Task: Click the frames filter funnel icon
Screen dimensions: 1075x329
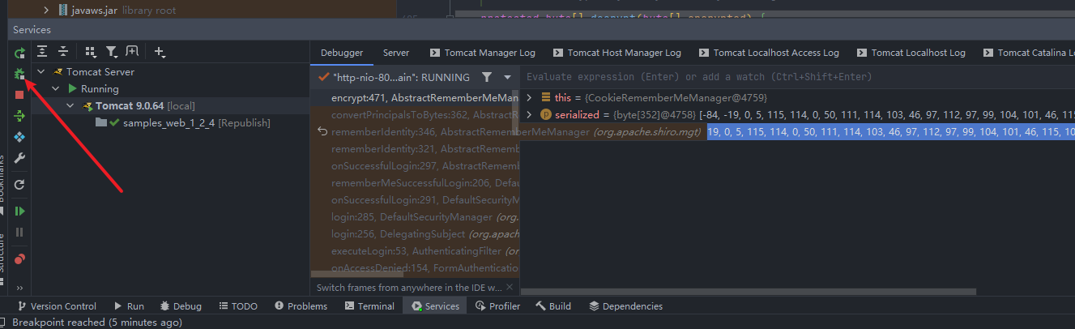Action: point(486,77)
